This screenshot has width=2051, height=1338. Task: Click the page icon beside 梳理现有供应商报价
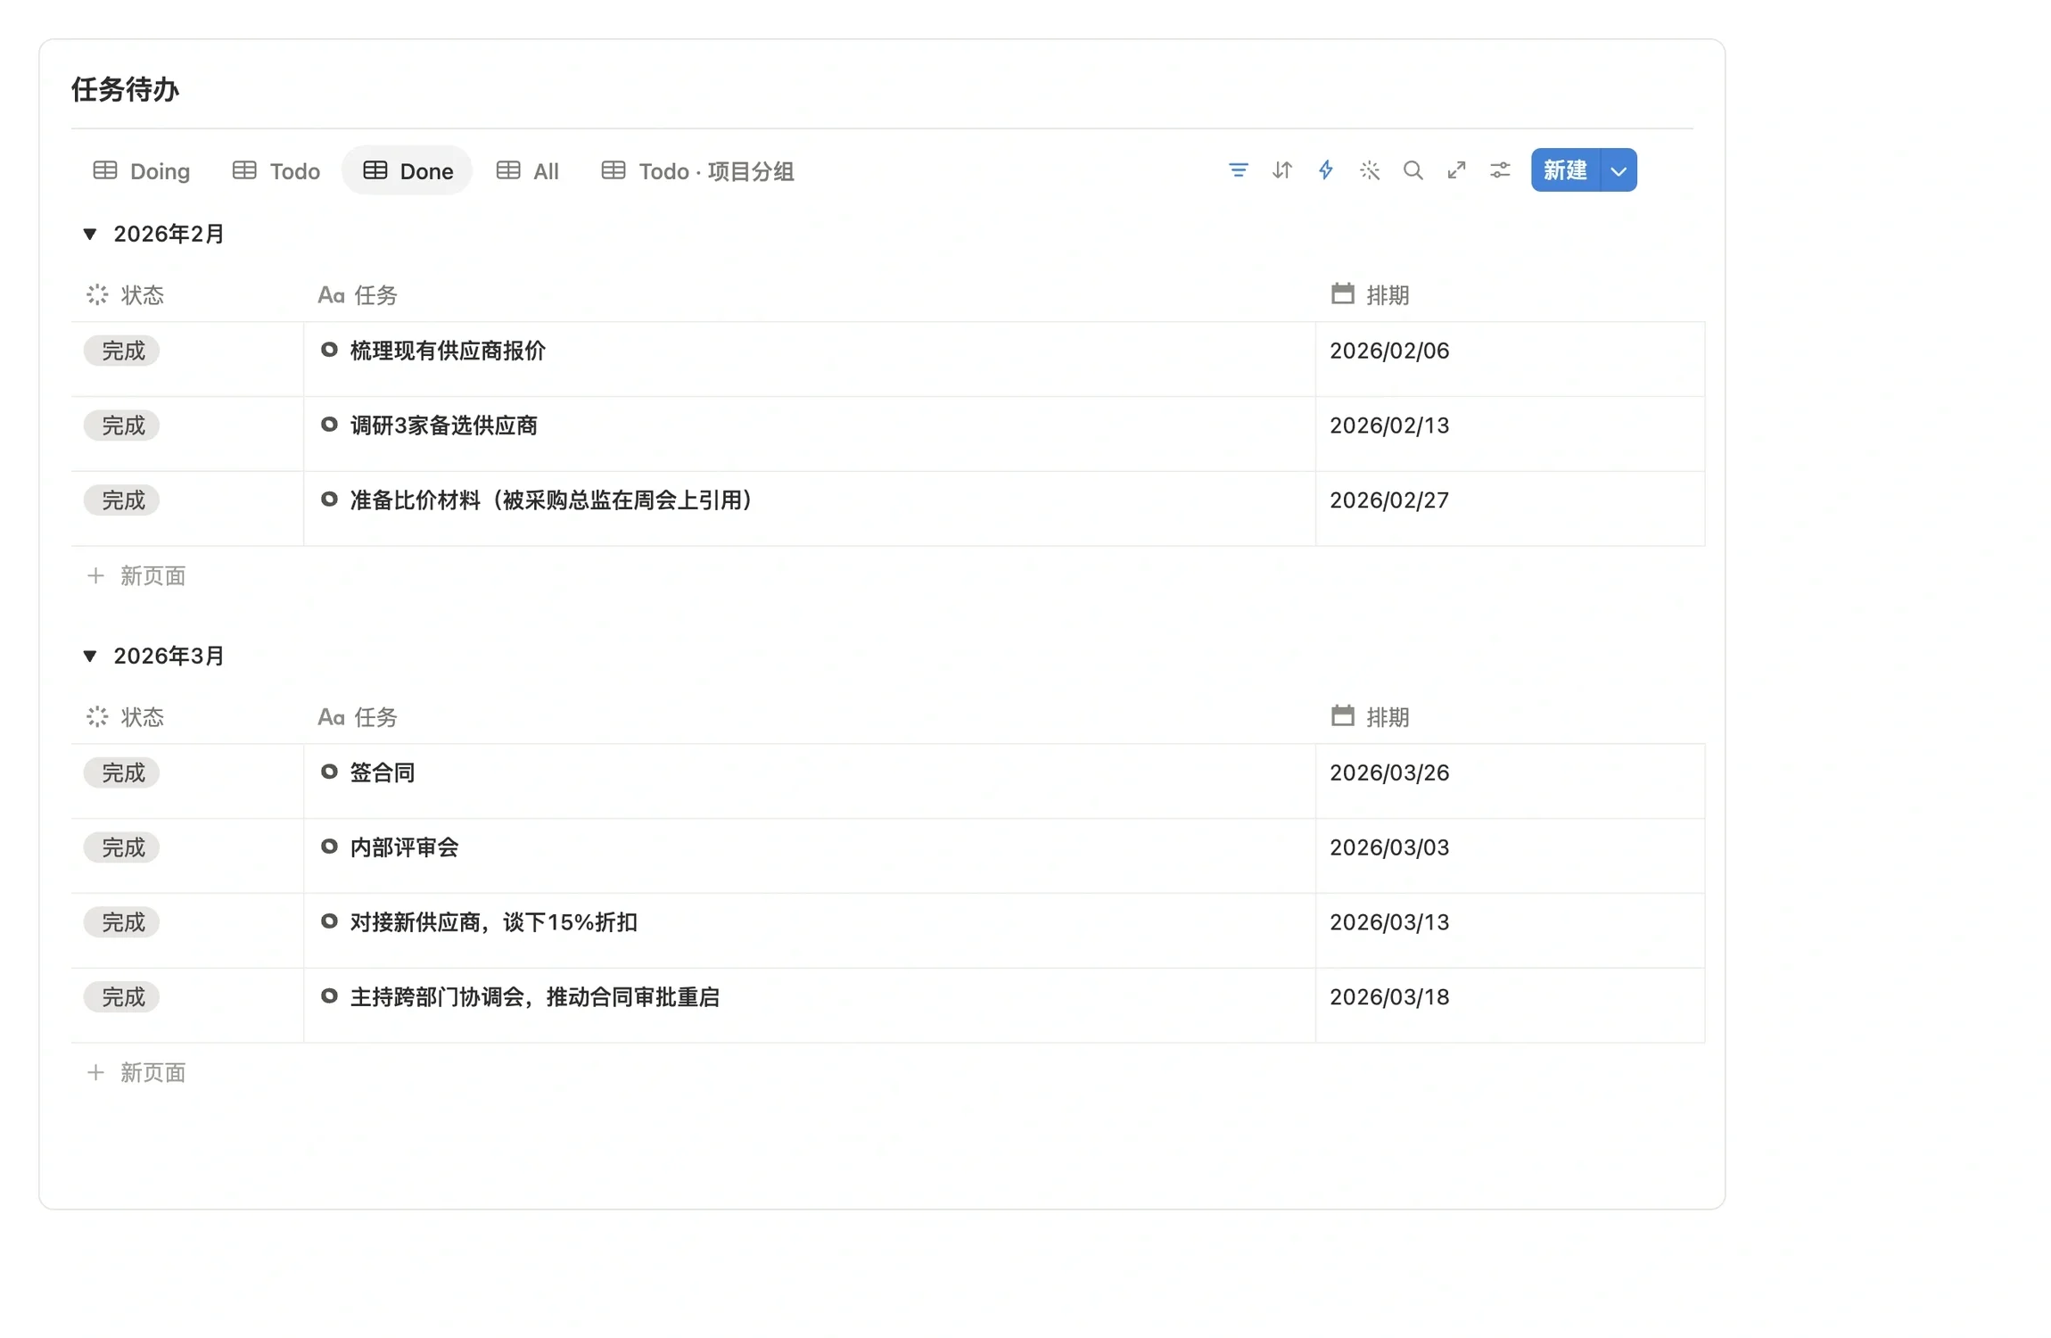click(329, 350)
